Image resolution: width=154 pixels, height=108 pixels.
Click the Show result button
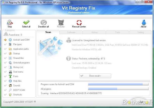tap(95, 76)
